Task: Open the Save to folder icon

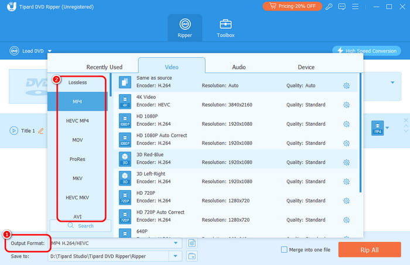Action: click(192, 256)
